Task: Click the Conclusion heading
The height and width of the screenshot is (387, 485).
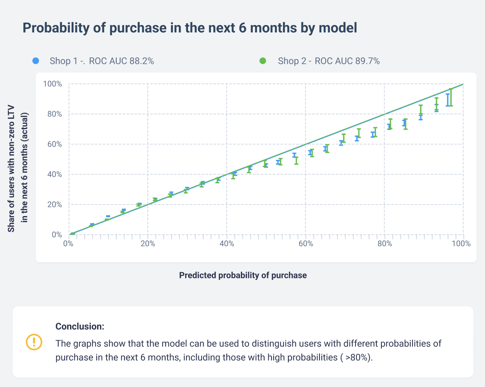Action: point(80,326)
